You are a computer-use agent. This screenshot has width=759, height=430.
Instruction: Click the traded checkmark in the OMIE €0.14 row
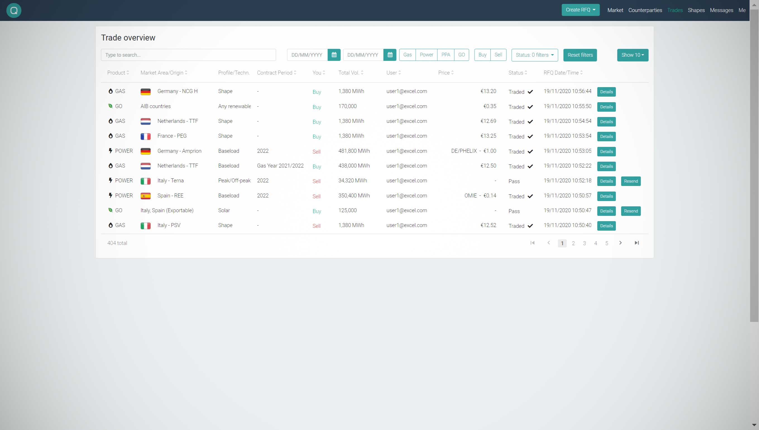tap(530, 196)
